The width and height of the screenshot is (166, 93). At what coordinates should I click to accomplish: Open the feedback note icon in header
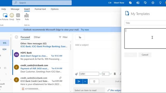145,3
